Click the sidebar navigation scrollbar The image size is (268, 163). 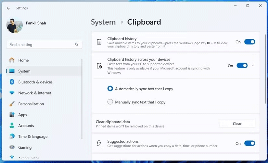(x=82, y=99)
